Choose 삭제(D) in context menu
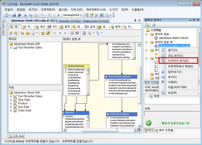 click(x=179, y=82)
